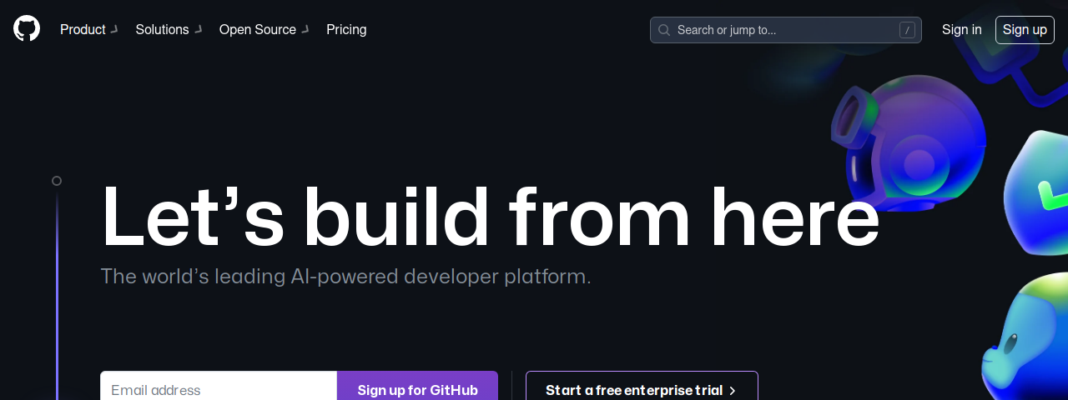Click the Let's build from here heading

(490, 218)
